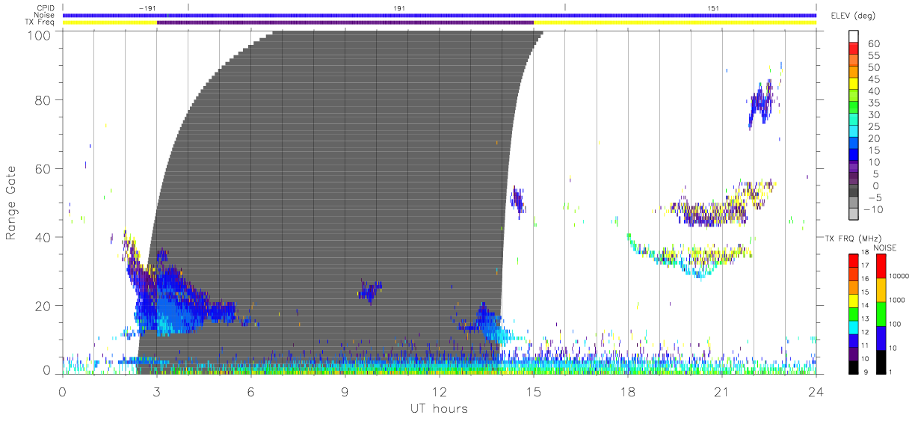The width and height of the screenshot is (918, 424).
Task: Click the x-axis tick label '3'
Action: point(156,391)
